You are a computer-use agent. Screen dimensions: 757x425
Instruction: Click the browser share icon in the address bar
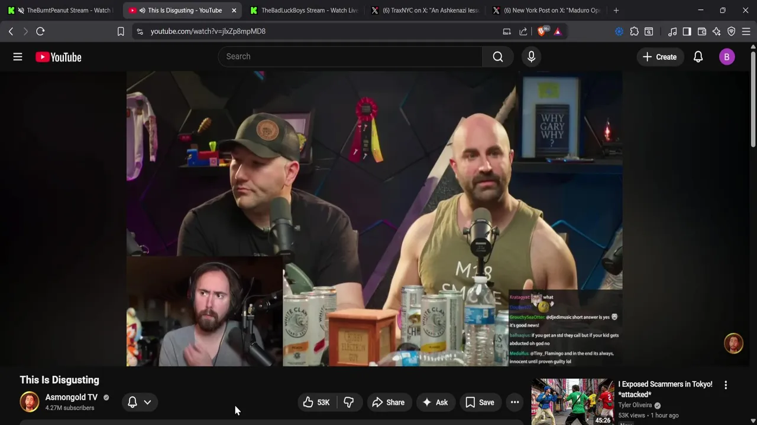click(523, 31)
